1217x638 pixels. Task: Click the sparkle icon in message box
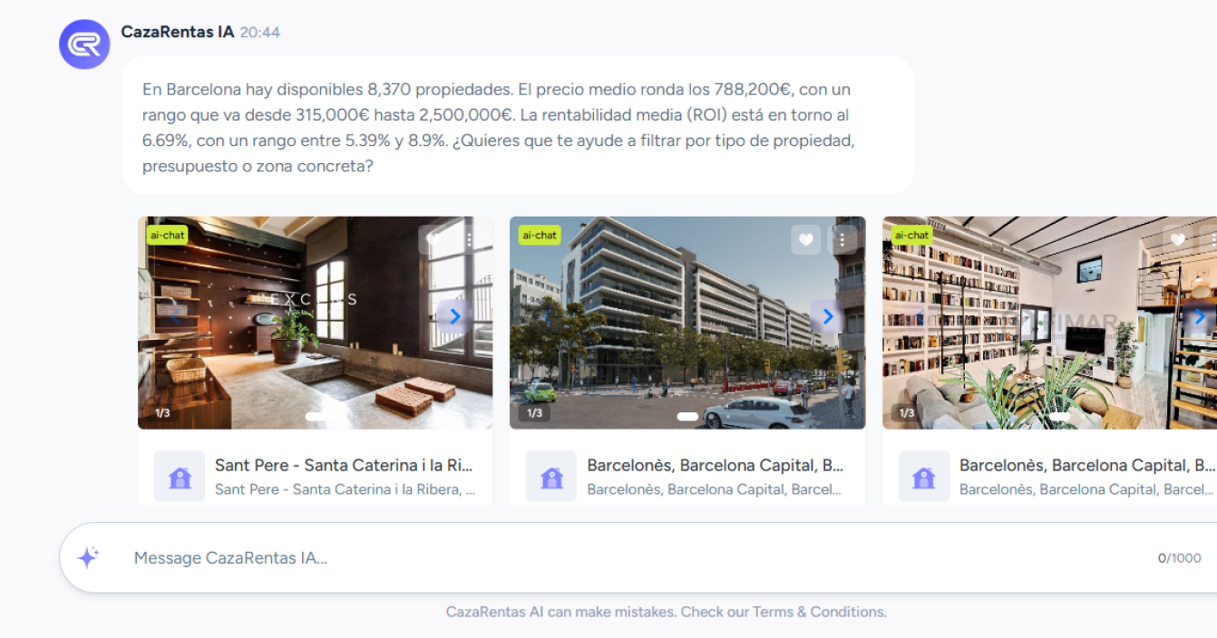point(88,557)
